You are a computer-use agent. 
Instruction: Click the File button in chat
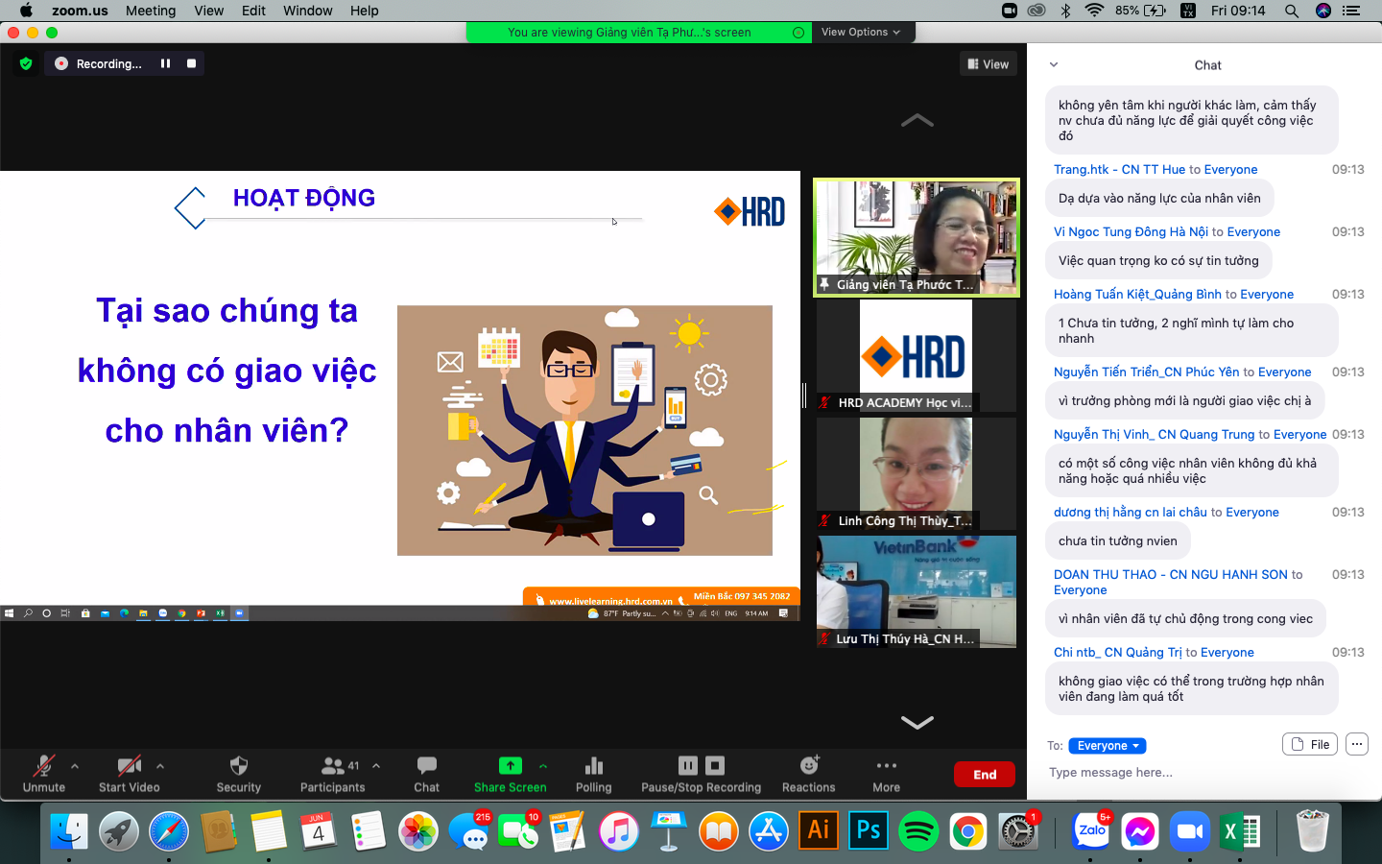pos(1310,744)
